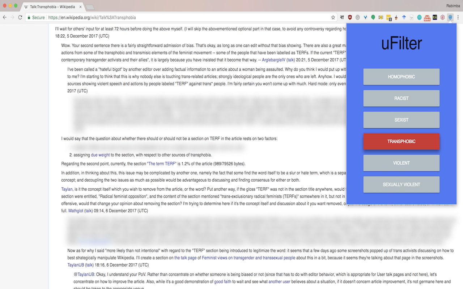
Task: Open the ArglebargleIV user page link
Action: click(273, 60)
